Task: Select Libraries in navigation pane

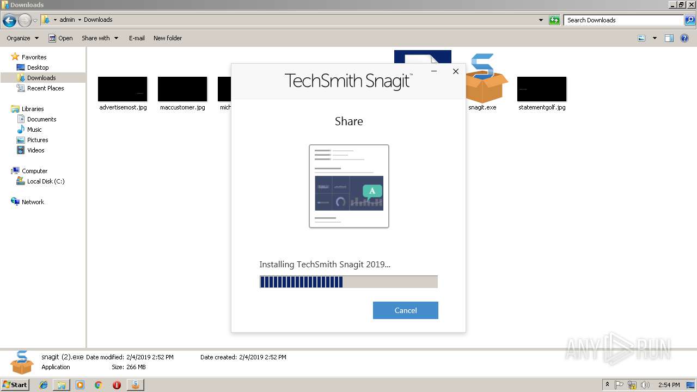Action: click(x=33, y=109)
